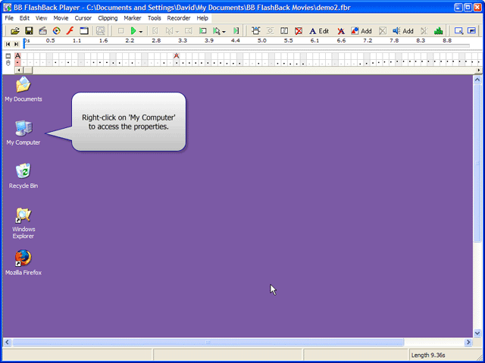The height and width of the screenshot is (363, 485).
Task: Open the Movie menu
Action: [x=61, y=18]
